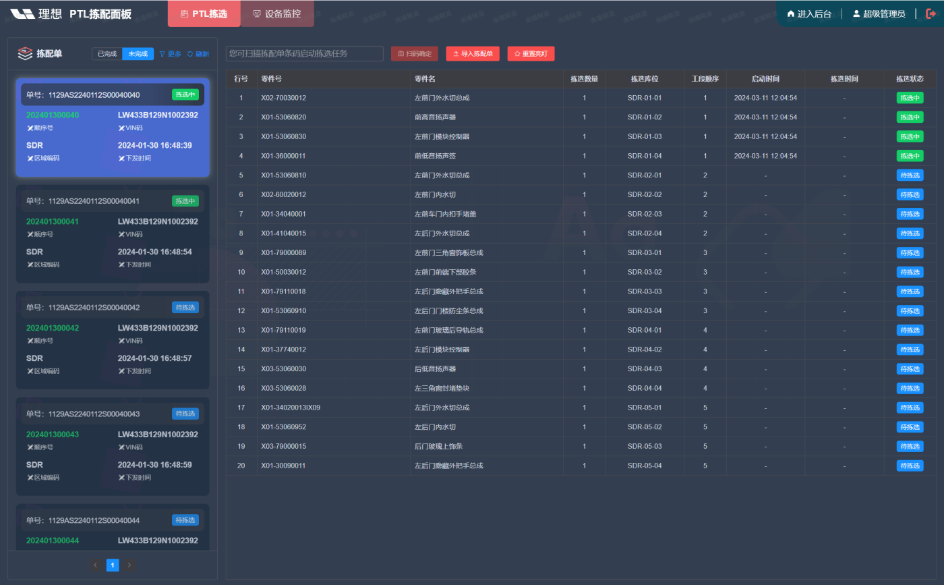Open the 更多 filter funnel icon
The height and width of the screenshot is (585, 944).
[162, 54]
